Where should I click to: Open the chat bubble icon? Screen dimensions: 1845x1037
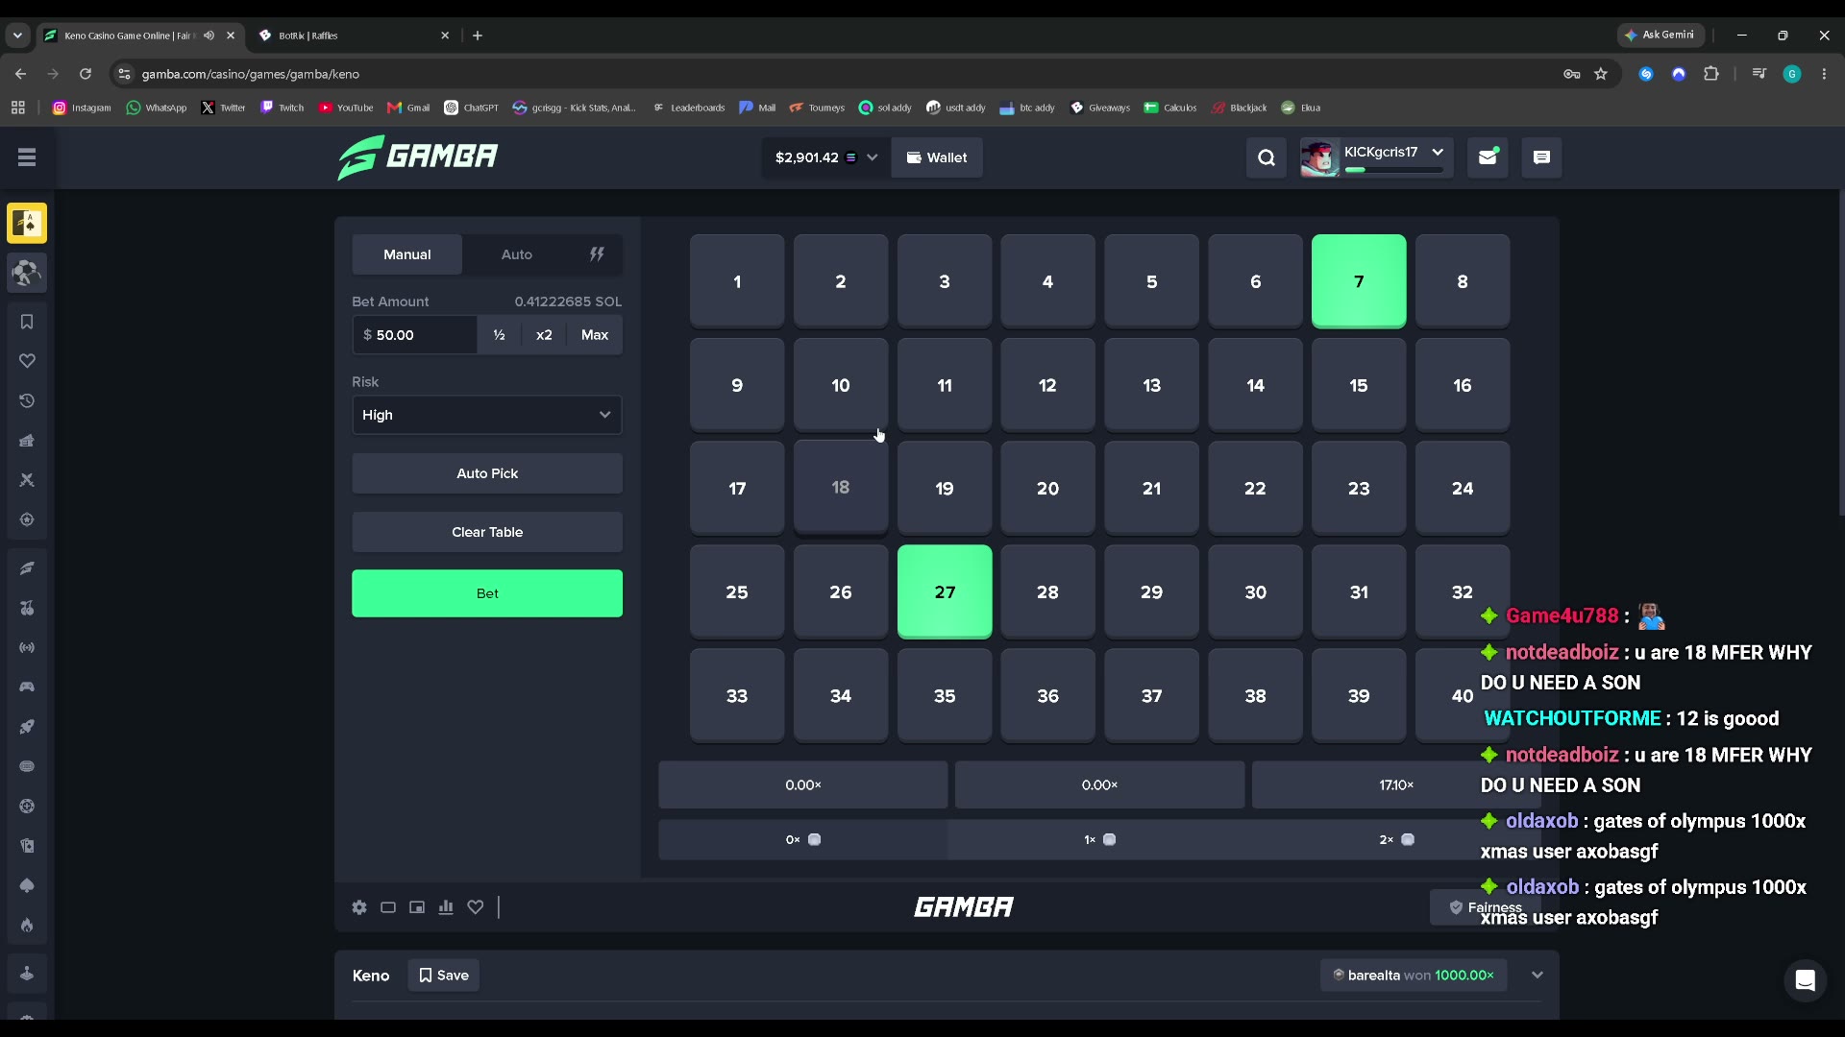[1541, 157]
